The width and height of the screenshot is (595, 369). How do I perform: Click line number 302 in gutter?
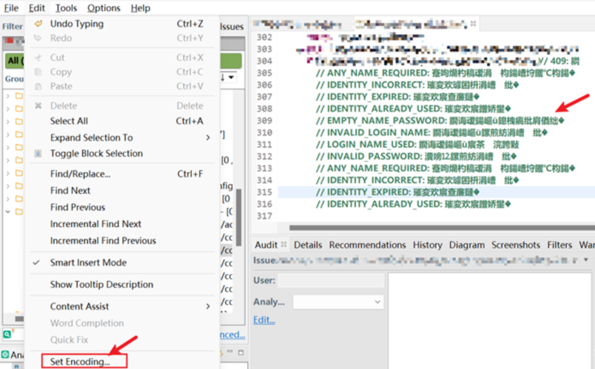[x=264, y=38]
